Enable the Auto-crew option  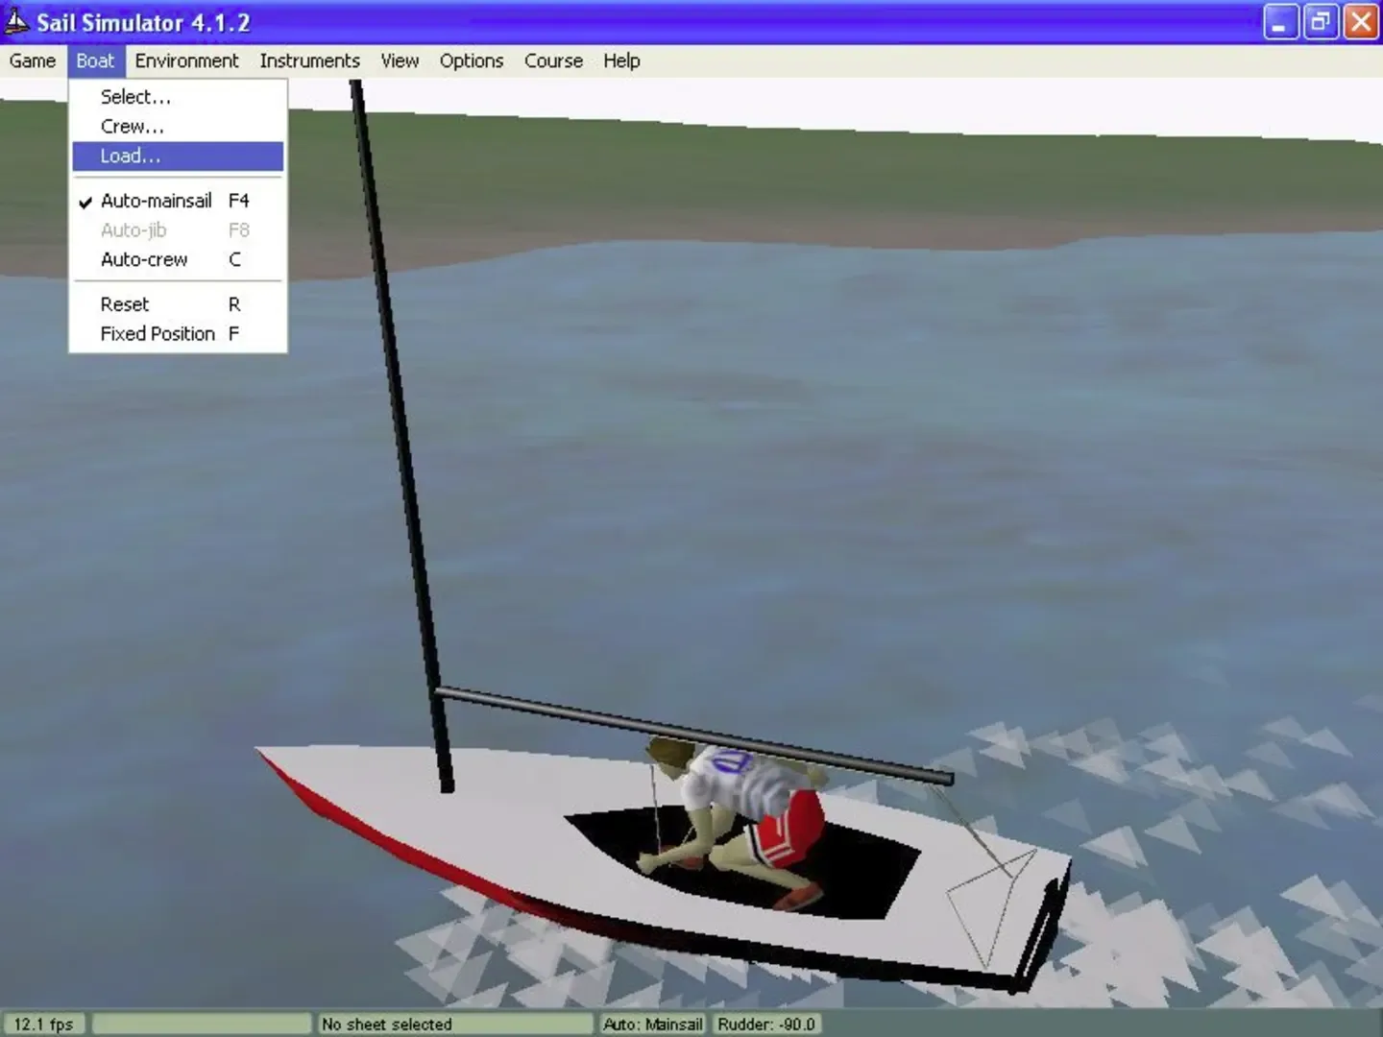point(144,259)
